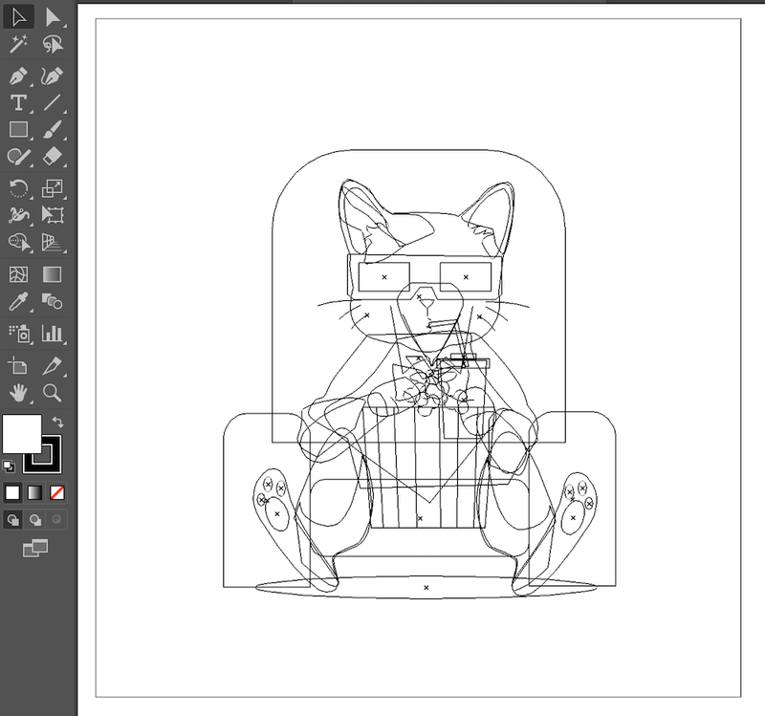Image resolution: width=765 pixels, height=716 pixels.
Task: Select the Pen tool
Action: pos(18,75)
